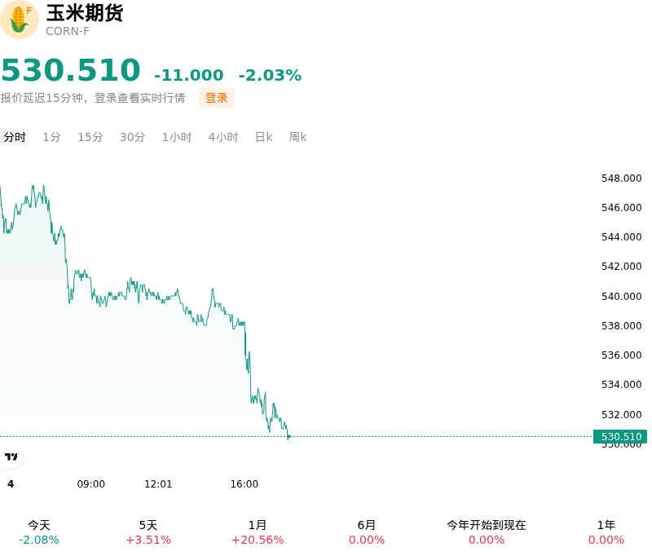This screenshot has width=652, height=556.
Task: Choose the 30分 interval tab
Action: click(x=132, y=137)
